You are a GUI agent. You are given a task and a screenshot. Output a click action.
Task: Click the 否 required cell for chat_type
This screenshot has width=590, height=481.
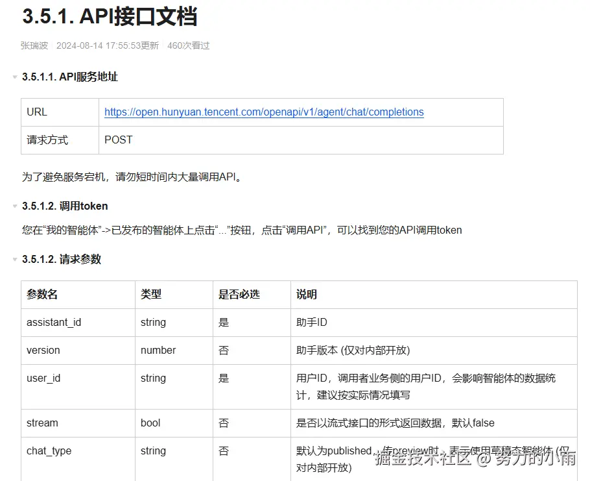(x=252, y=459)
